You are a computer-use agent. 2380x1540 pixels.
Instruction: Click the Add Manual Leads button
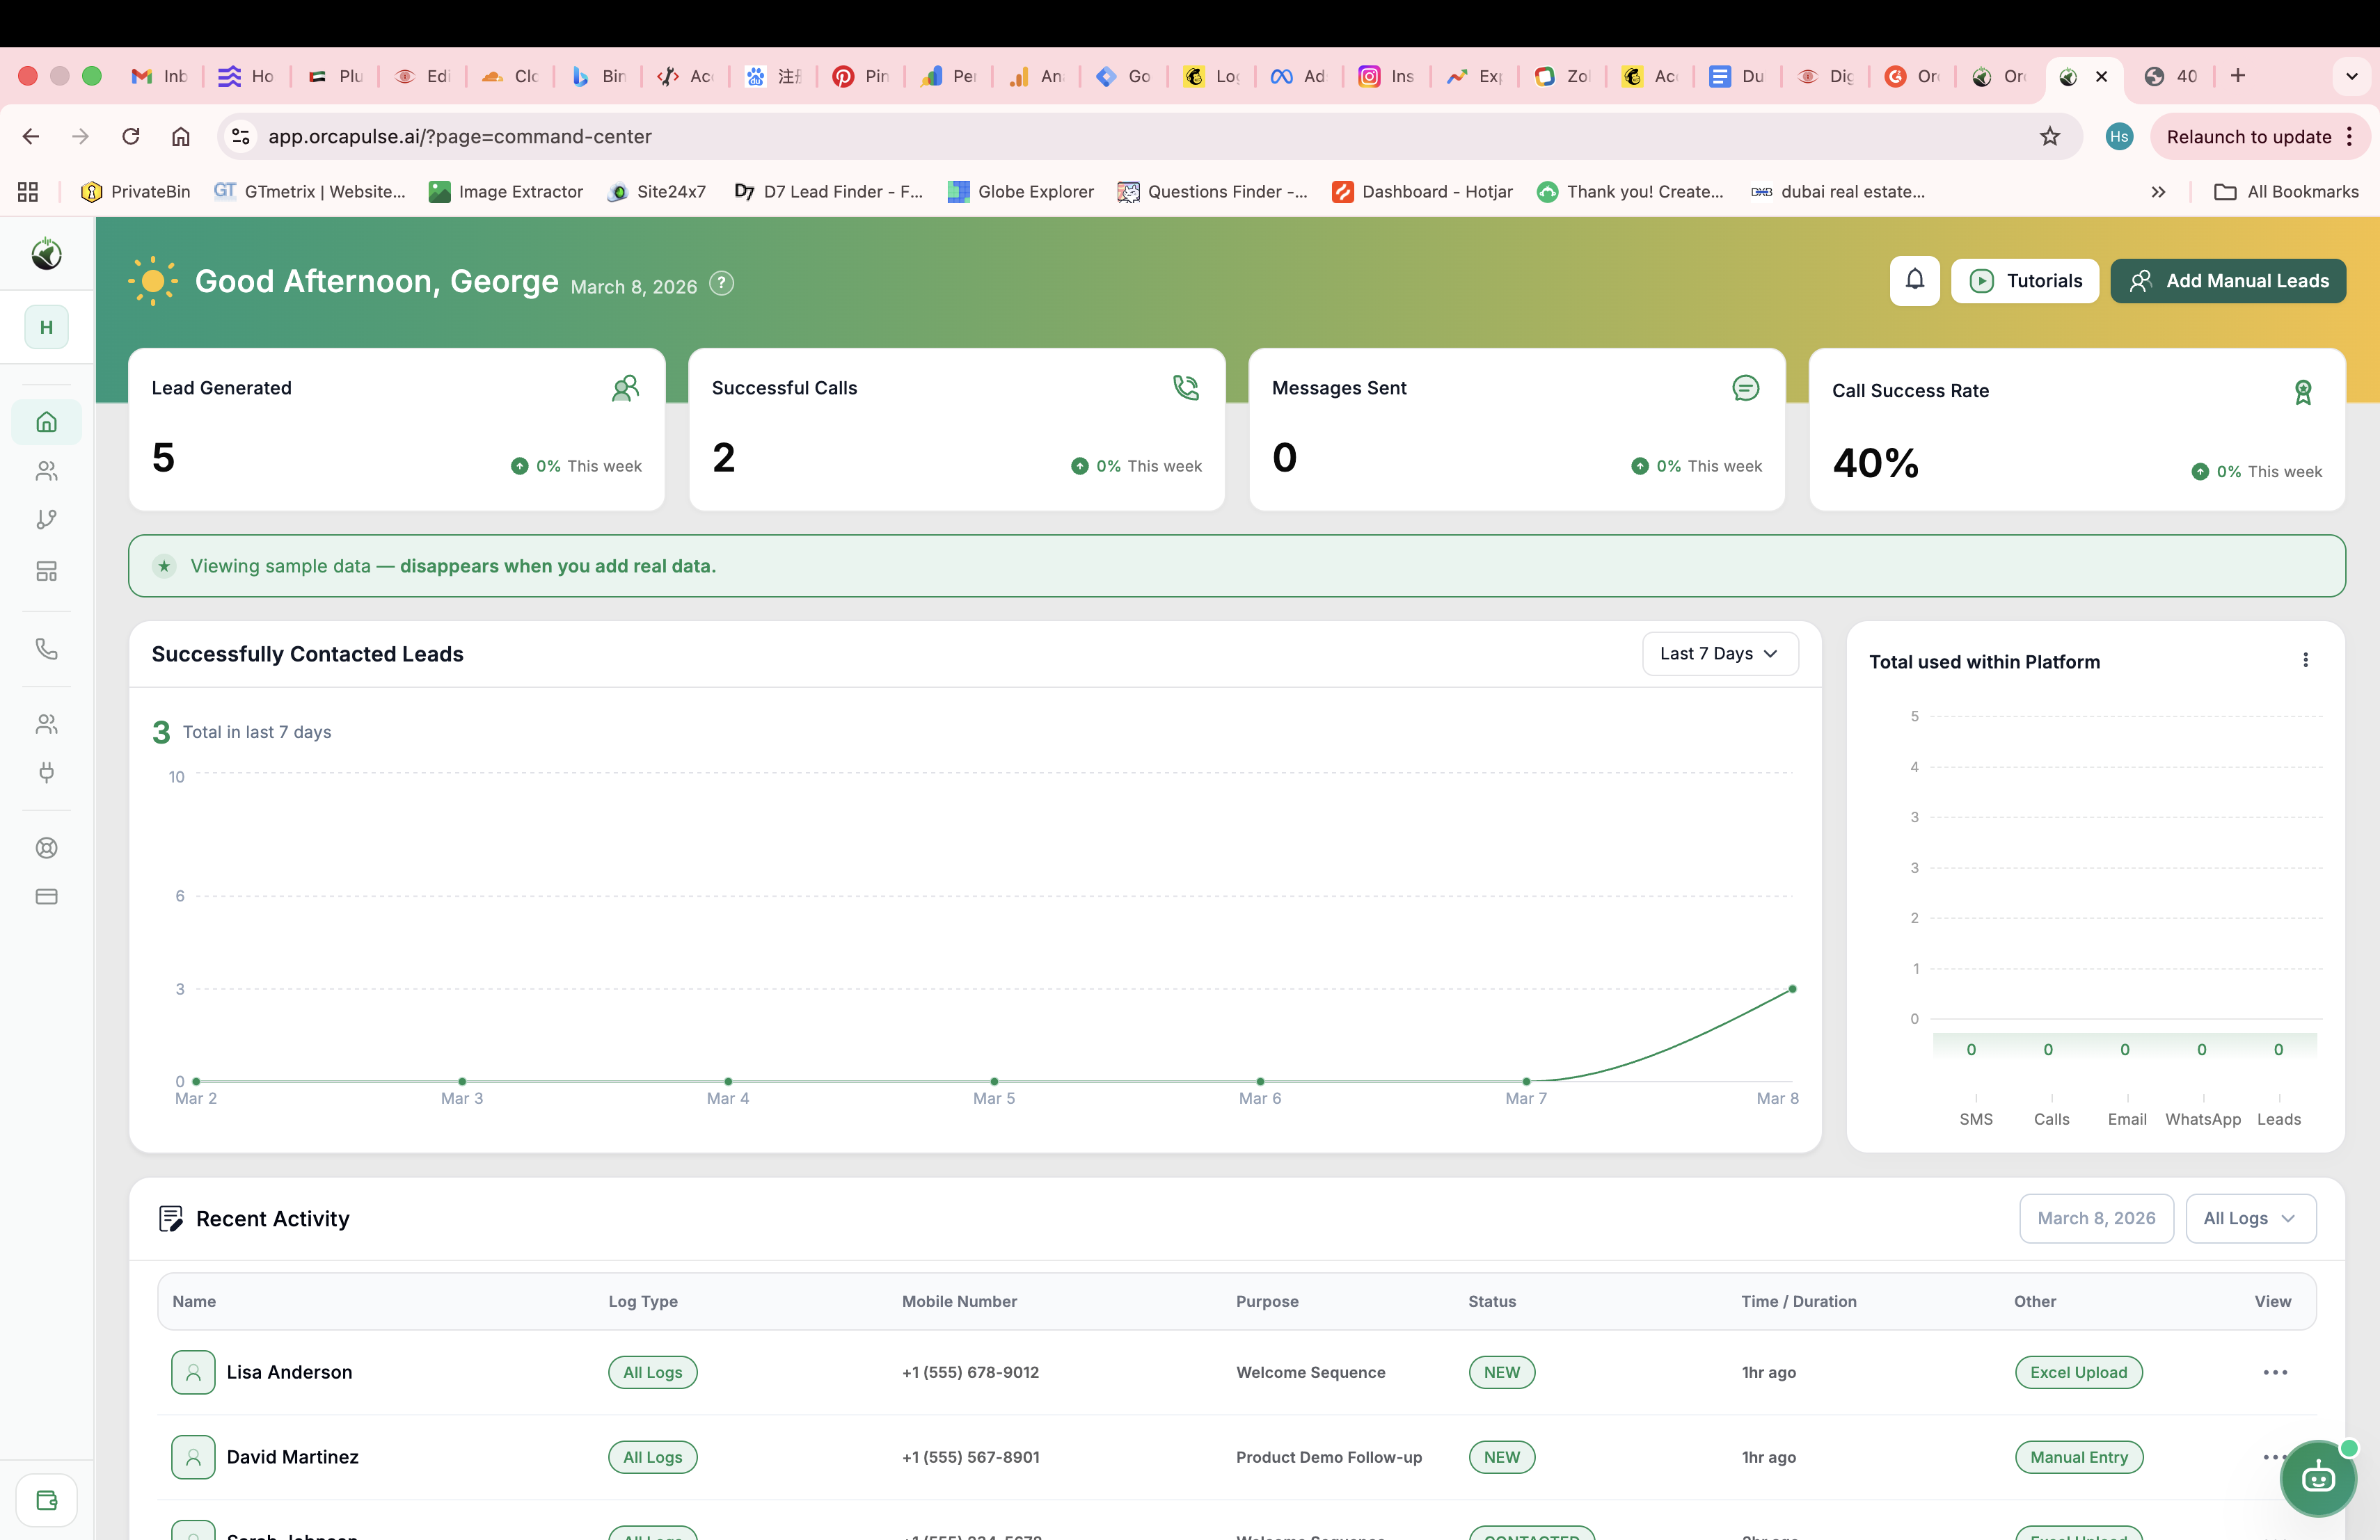coord(2228,281)
